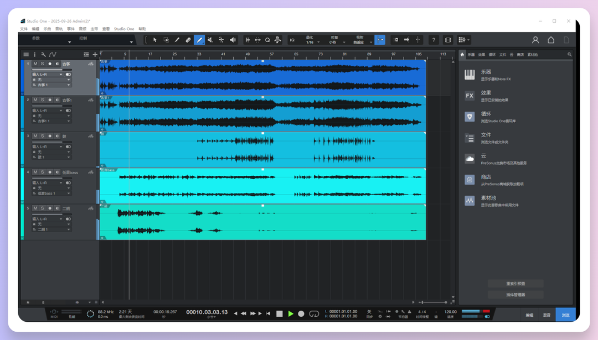Open the inspector i icon
The image size is (598, 340).
pyautogui.click(x=35, y=54)
